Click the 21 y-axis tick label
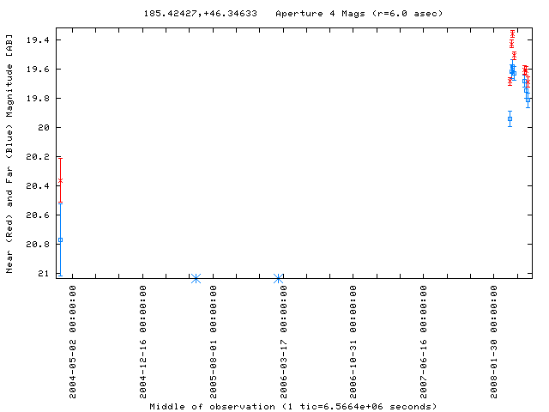Screen dimensions: 549x412 (44, 273)
